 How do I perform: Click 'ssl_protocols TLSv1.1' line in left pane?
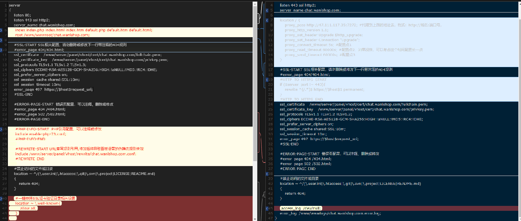tap(50, 65)
